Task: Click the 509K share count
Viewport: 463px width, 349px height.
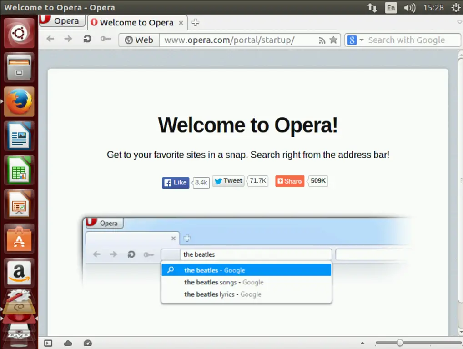Action: (x=318, y=181)
